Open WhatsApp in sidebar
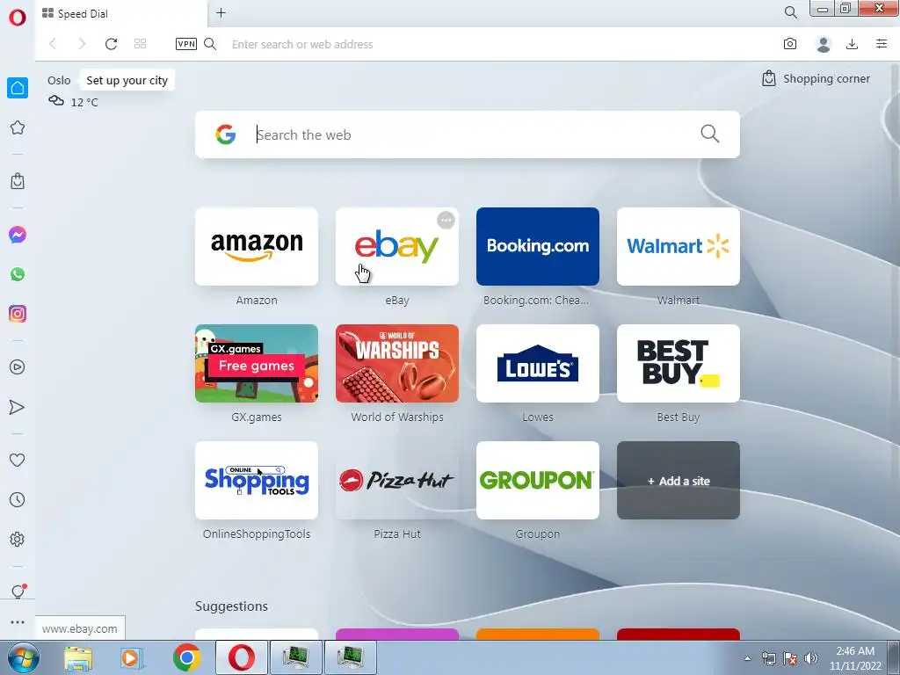 pos(18,274)
